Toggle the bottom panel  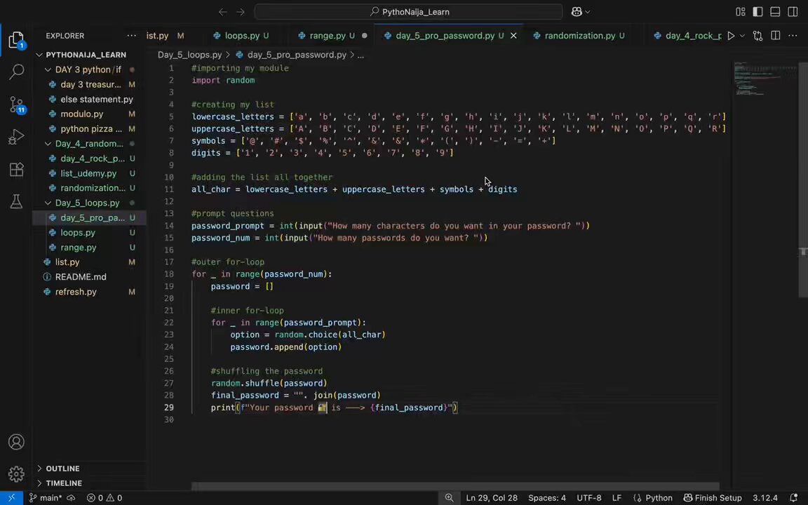(775, 11)
